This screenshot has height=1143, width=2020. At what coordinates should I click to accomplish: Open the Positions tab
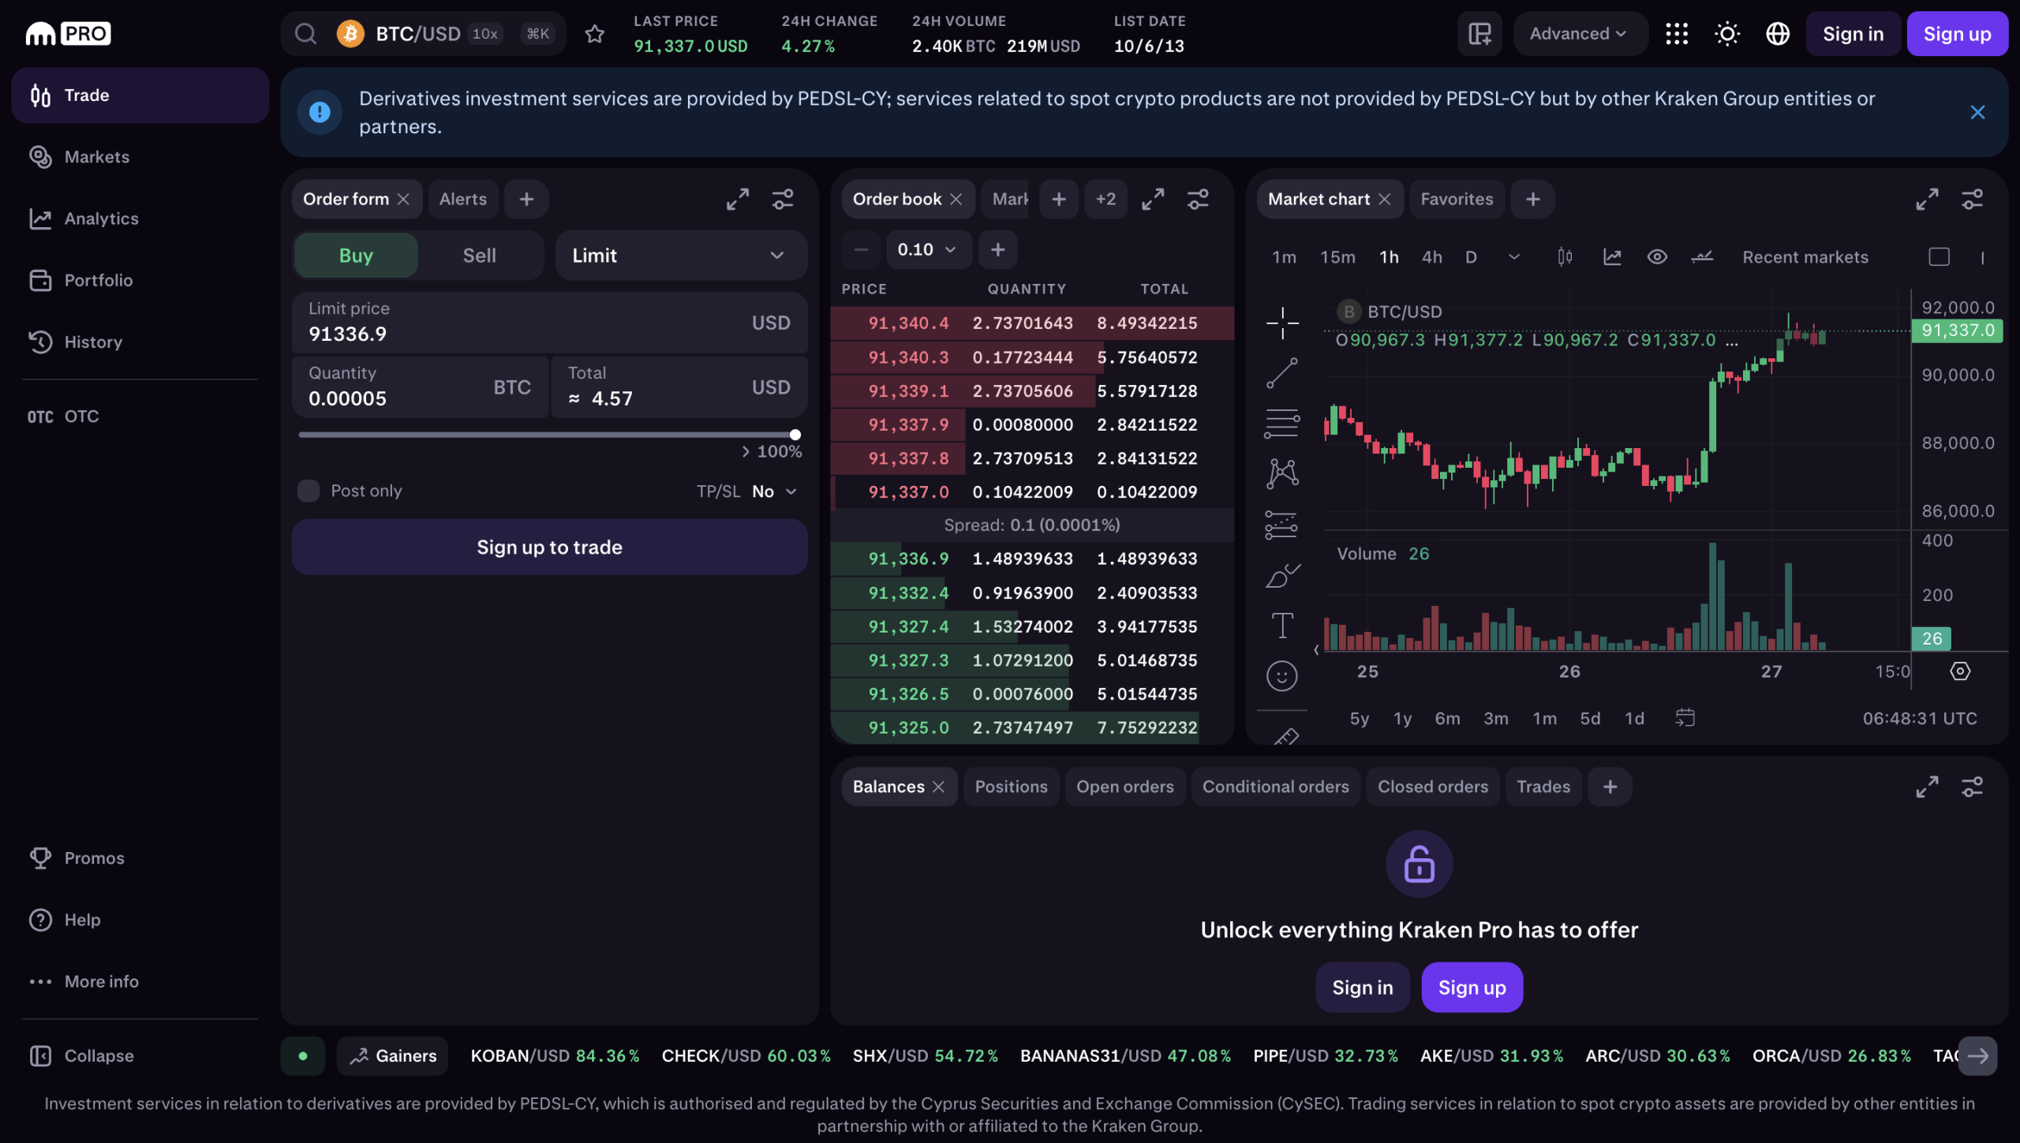click(x=1011, y=786)
